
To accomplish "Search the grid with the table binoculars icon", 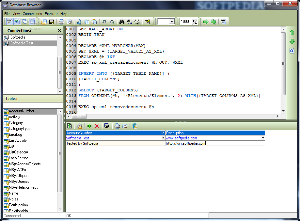I will coord(107,126).
